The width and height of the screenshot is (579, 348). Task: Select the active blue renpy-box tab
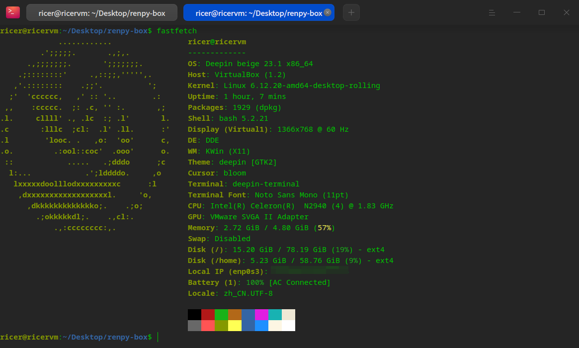[259, 12]
